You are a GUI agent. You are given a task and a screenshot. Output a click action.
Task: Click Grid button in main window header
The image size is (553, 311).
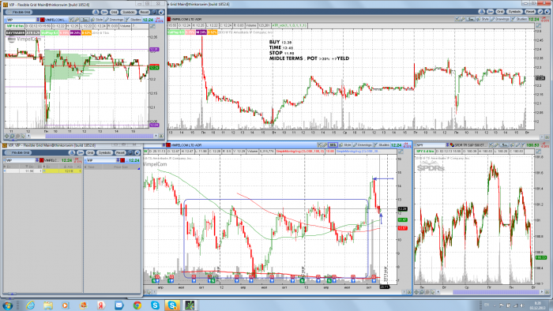point(500,12)
